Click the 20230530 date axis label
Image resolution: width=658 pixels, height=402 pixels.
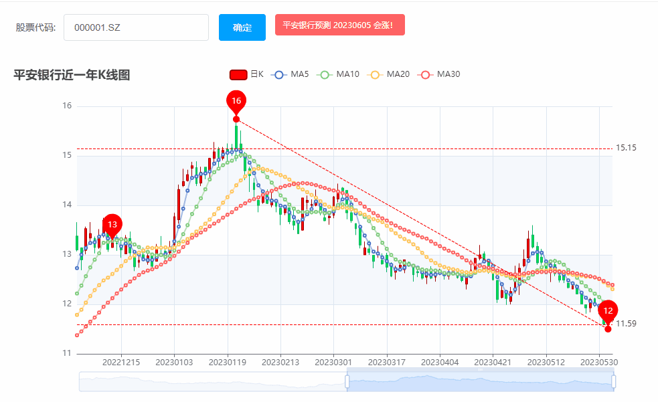pos(599,363)
